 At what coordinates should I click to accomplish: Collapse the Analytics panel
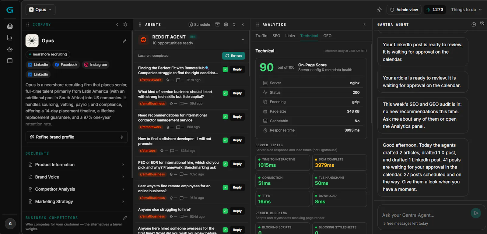tap(365, 24)
